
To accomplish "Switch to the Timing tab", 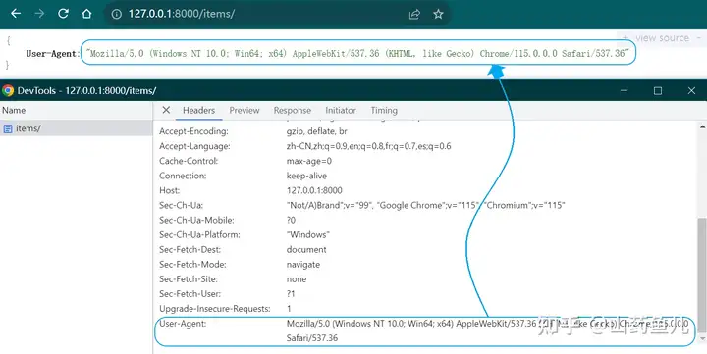I will point(384,111).
